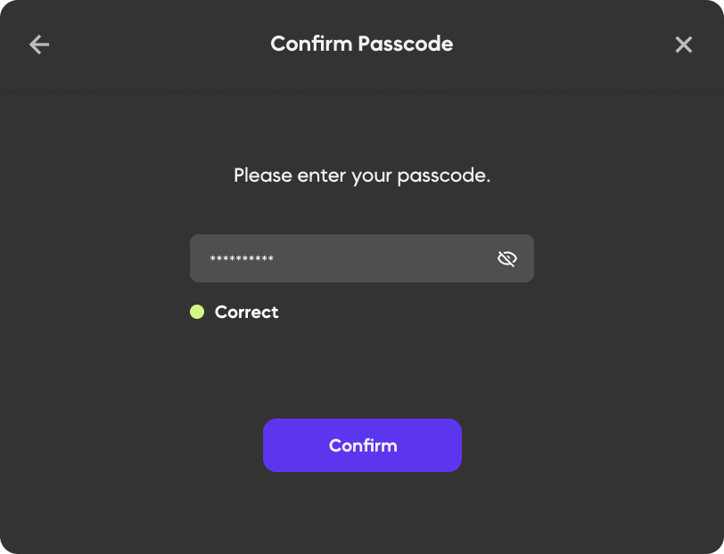Click the Correct validation label
This screenshot has width=724, height=554.
247,312
